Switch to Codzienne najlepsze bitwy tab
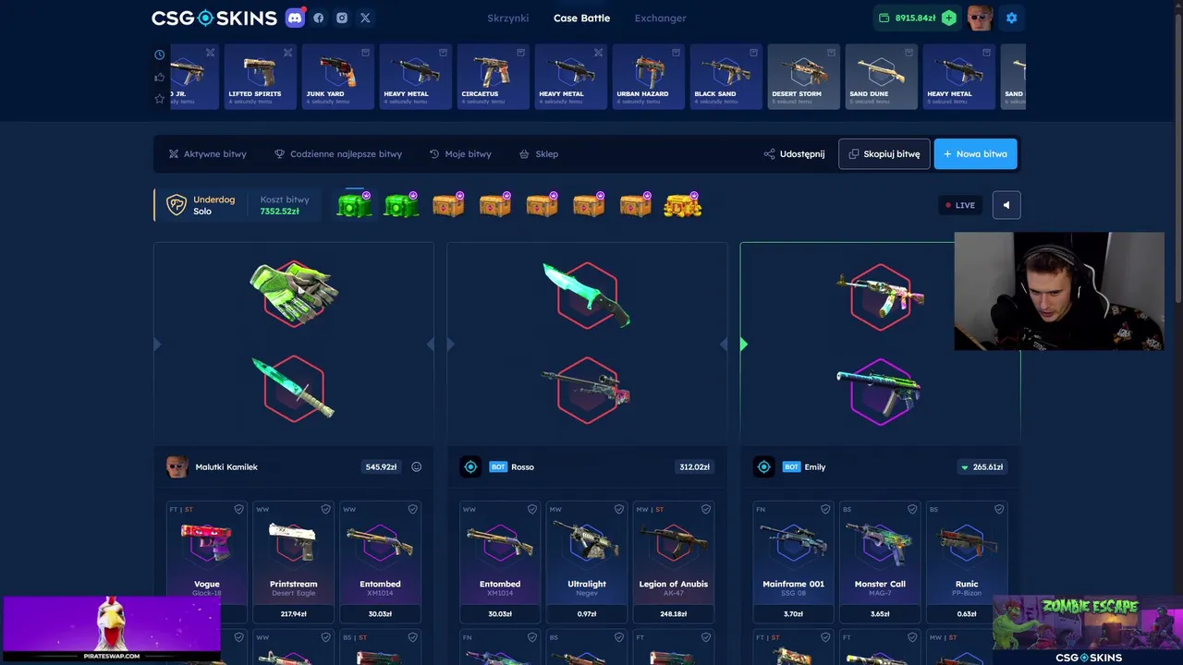The height and width of the screenshot is (665, 1183). coord(338,154)
